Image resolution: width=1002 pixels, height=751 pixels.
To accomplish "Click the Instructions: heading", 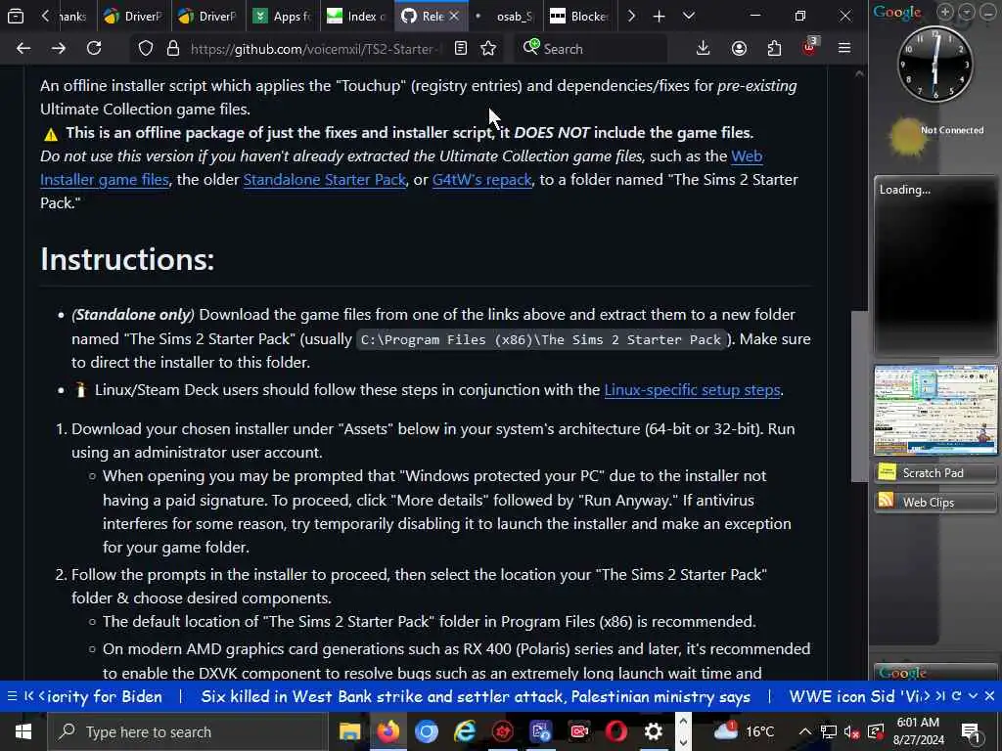I will [x=127, y=259].
